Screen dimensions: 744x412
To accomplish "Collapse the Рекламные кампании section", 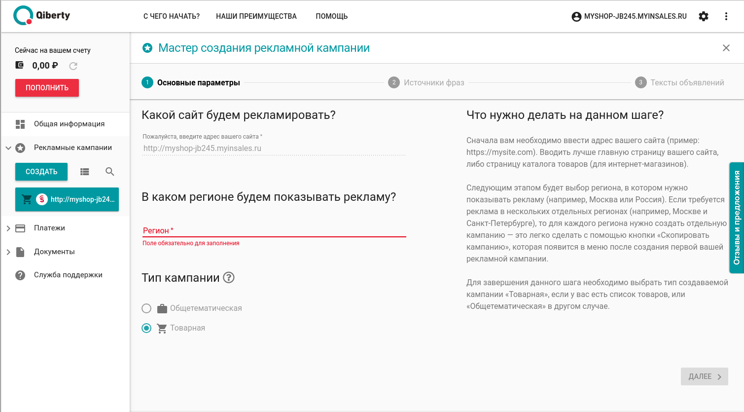I will coord(8,148).
